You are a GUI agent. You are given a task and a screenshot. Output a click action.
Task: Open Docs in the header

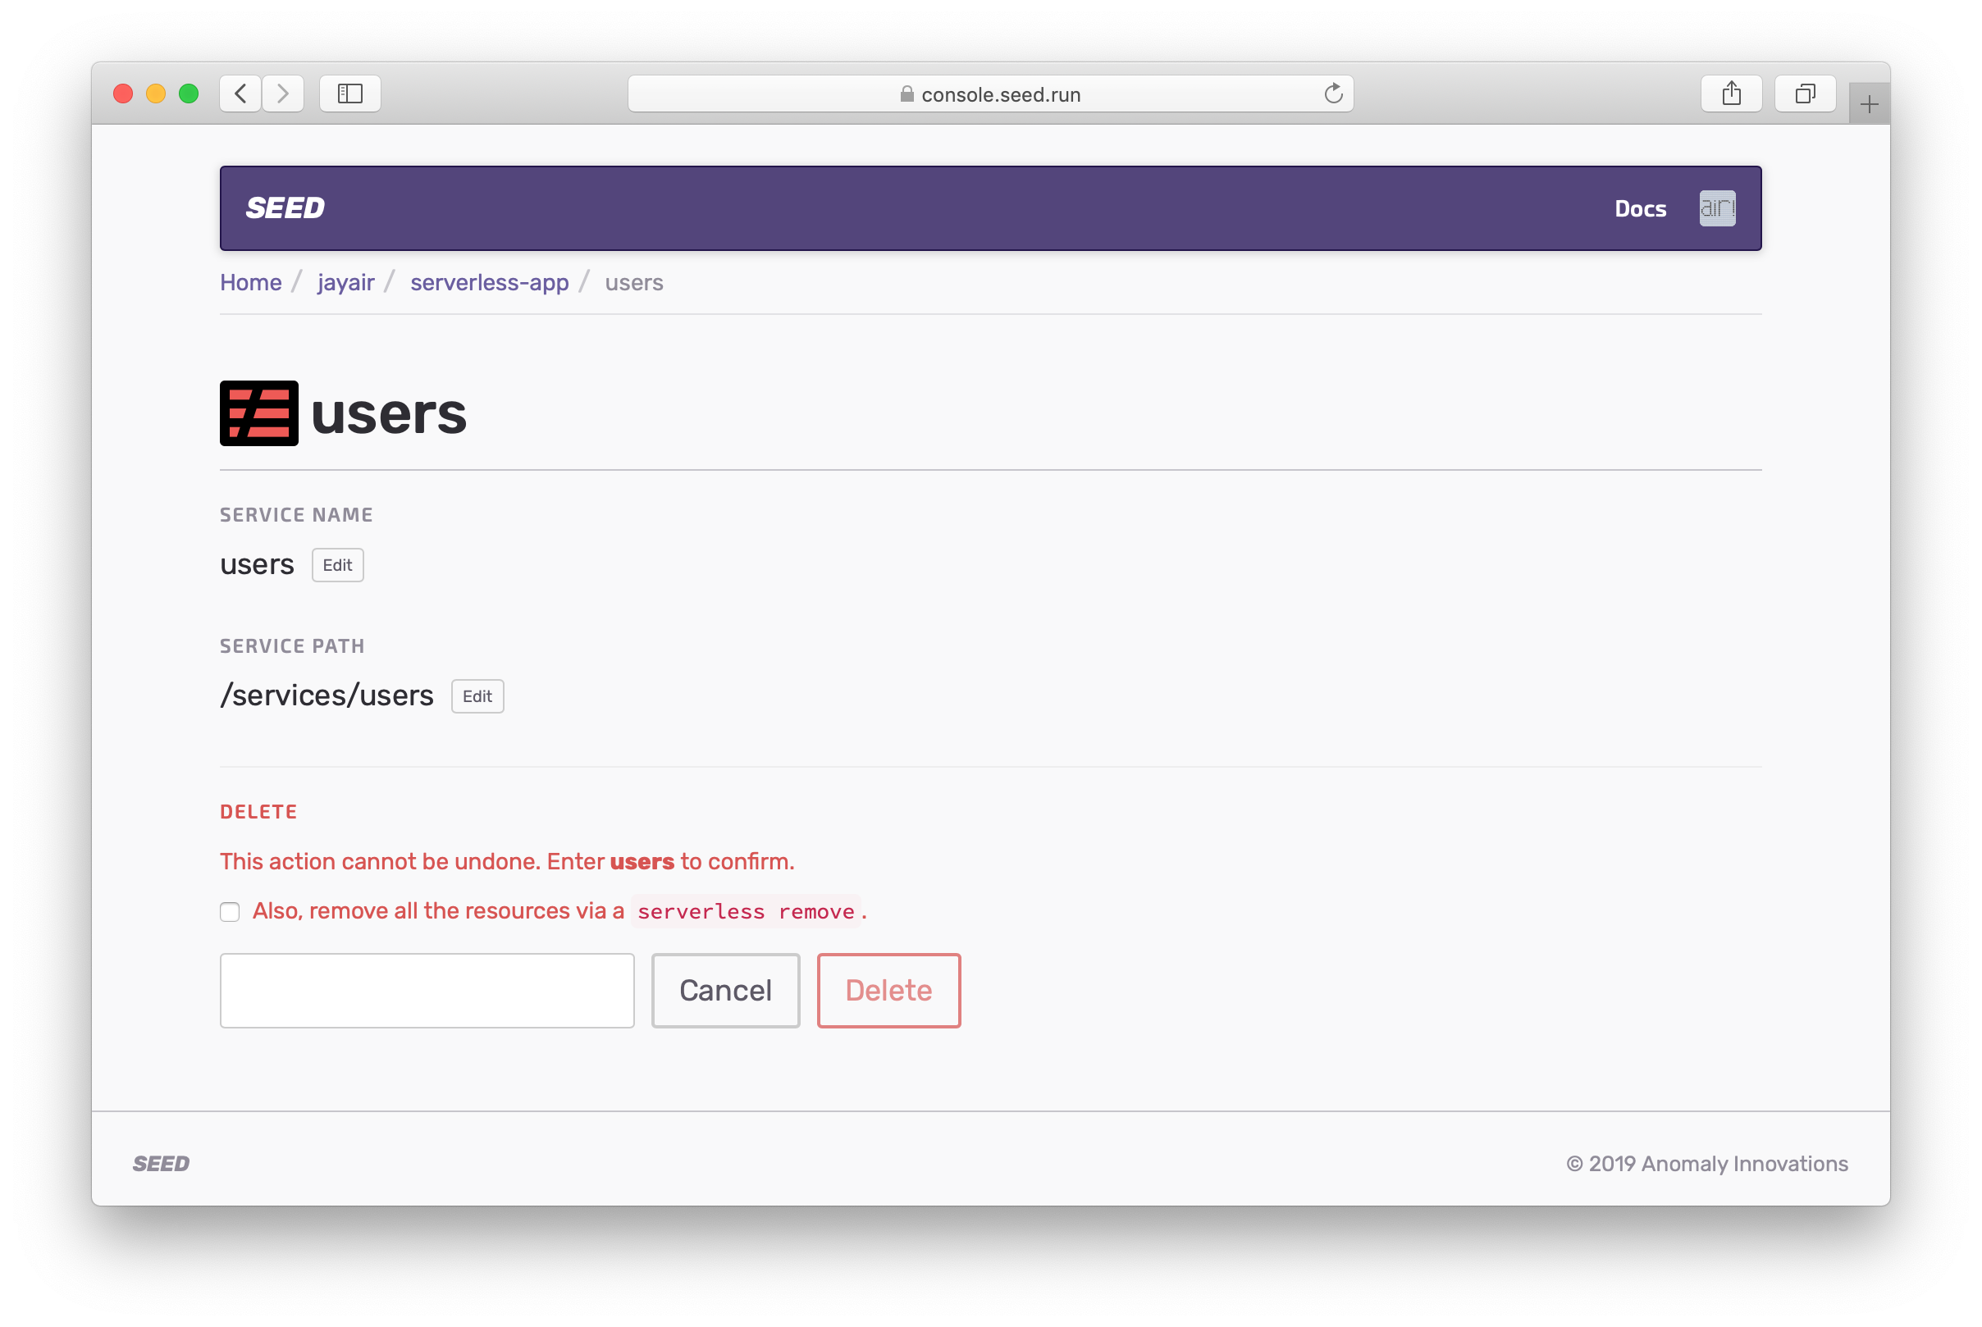click(x=1639, y=209)
